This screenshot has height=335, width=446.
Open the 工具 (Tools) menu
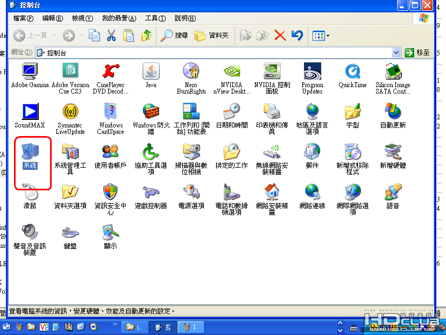tap(155, 18)
